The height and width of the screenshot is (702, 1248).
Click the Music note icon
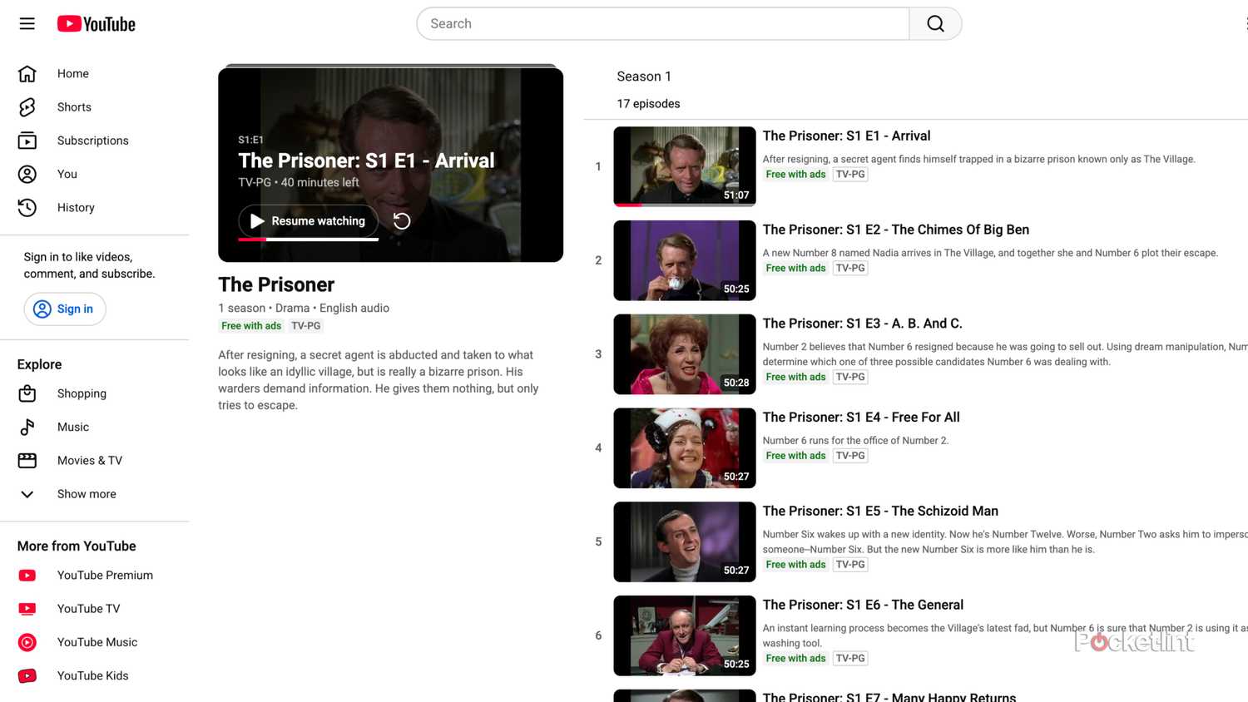click(27, 427)
